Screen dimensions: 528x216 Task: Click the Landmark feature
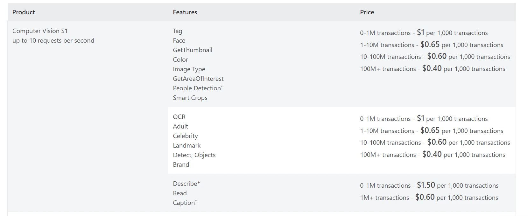(187, 145)
